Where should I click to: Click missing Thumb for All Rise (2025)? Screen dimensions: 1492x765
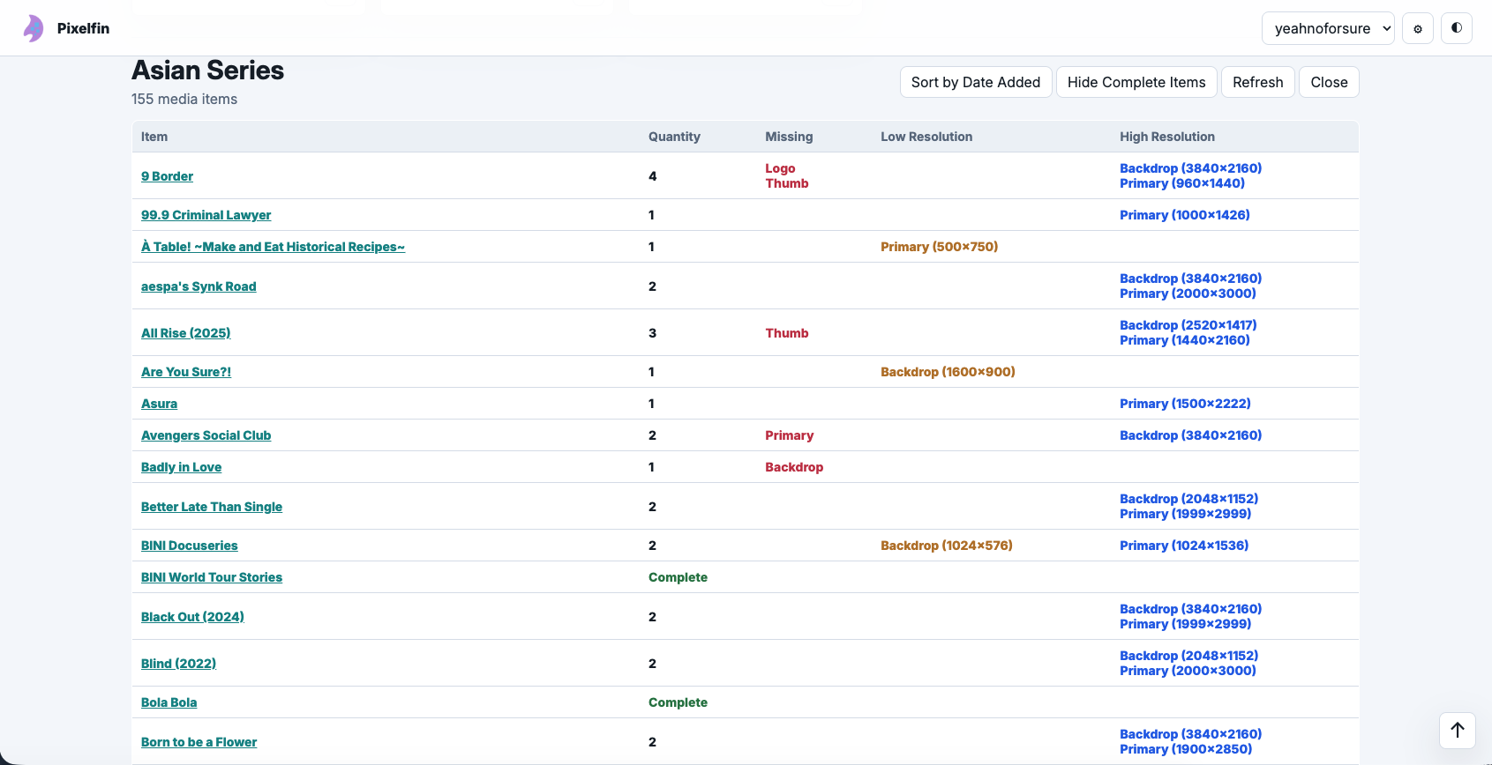(787, 333)
